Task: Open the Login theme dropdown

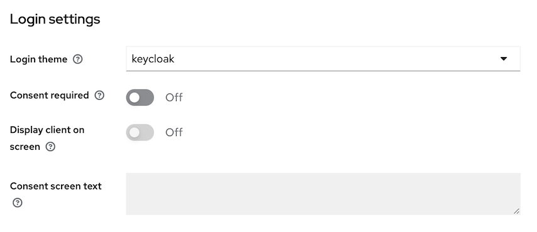Action: [x=323, y=59]
